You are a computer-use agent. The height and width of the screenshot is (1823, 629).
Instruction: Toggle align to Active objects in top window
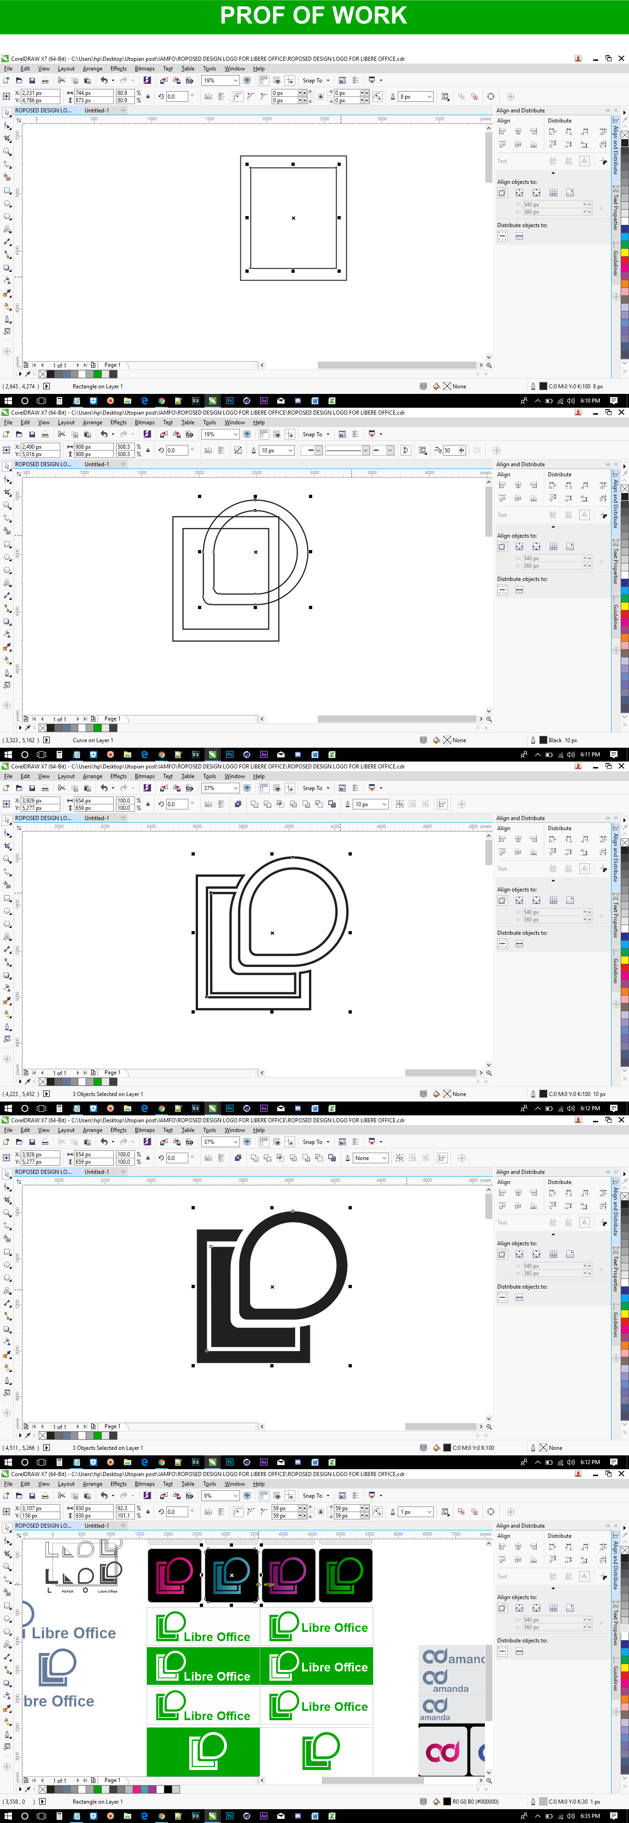pyautogui.click(x=502, y=193)
